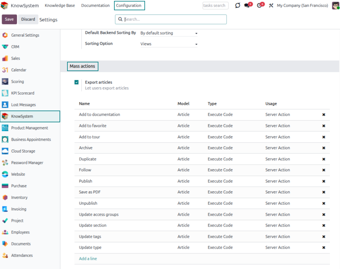The width and height of the screenshot is (340, 269).
Task: Remove the Archive mass action row
Action: tap(324, 148)
